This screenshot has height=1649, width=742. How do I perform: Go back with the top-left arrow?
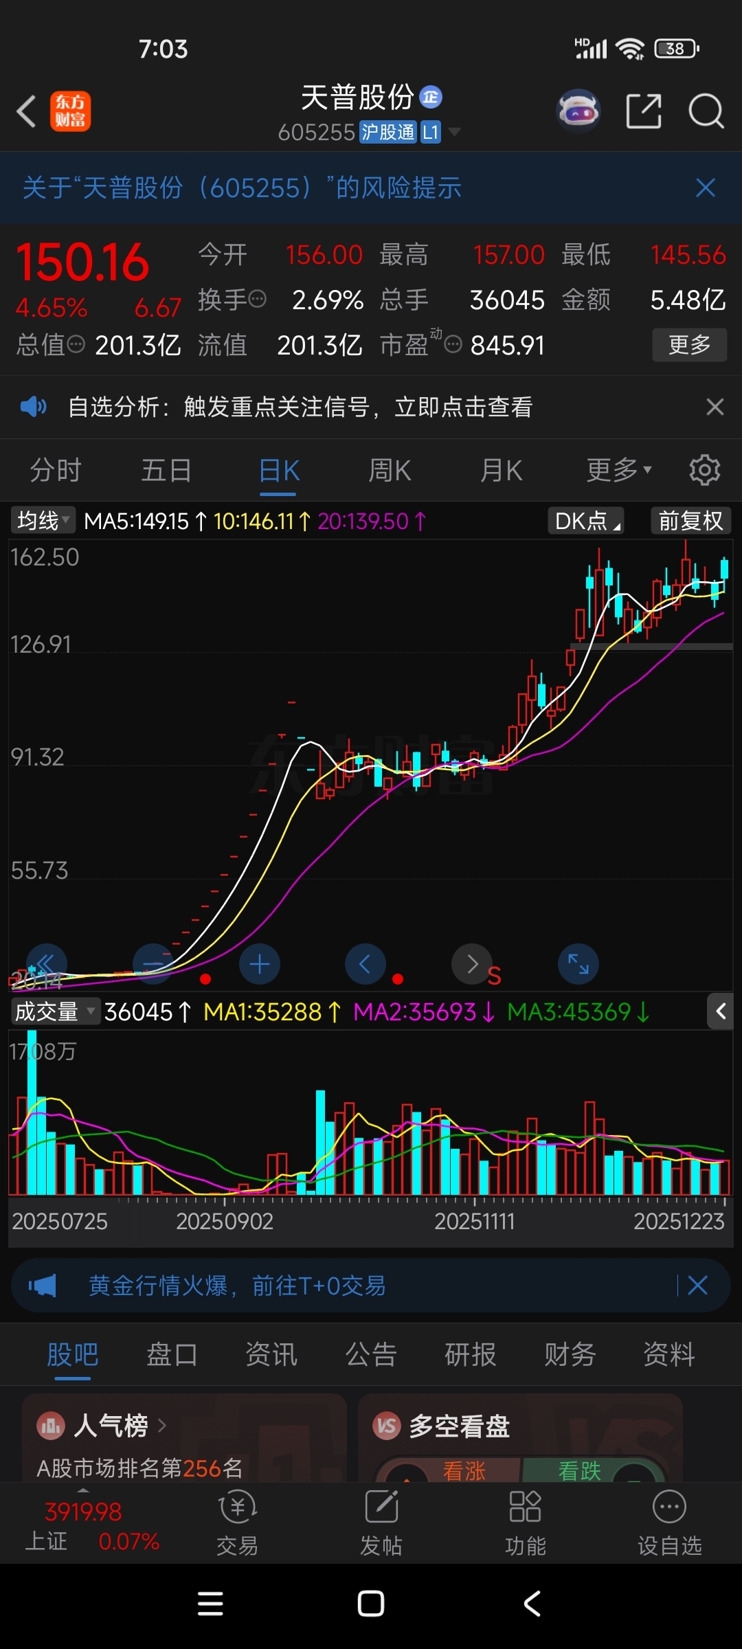26,111
